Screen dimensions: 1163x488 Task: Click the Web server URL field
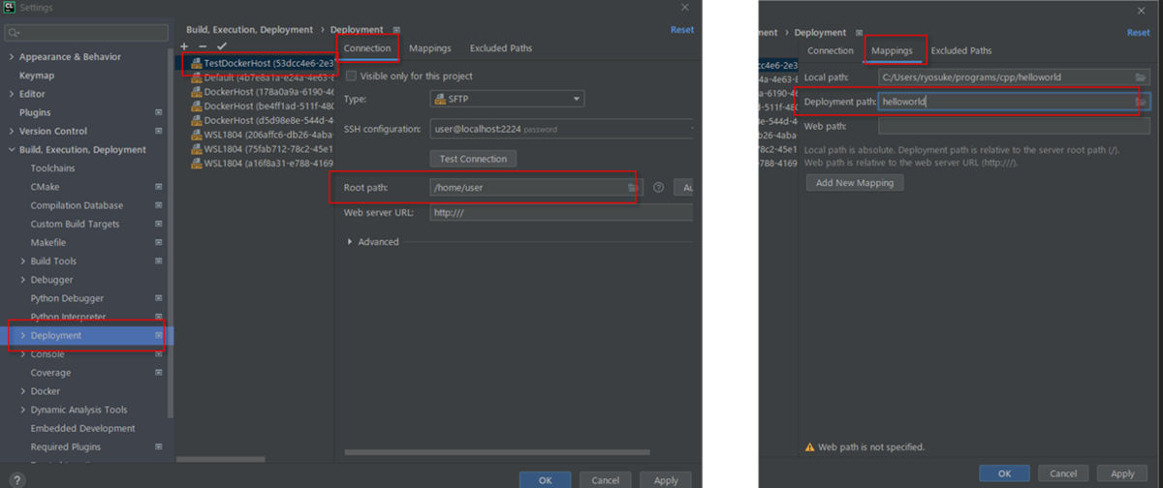point(561,213)
